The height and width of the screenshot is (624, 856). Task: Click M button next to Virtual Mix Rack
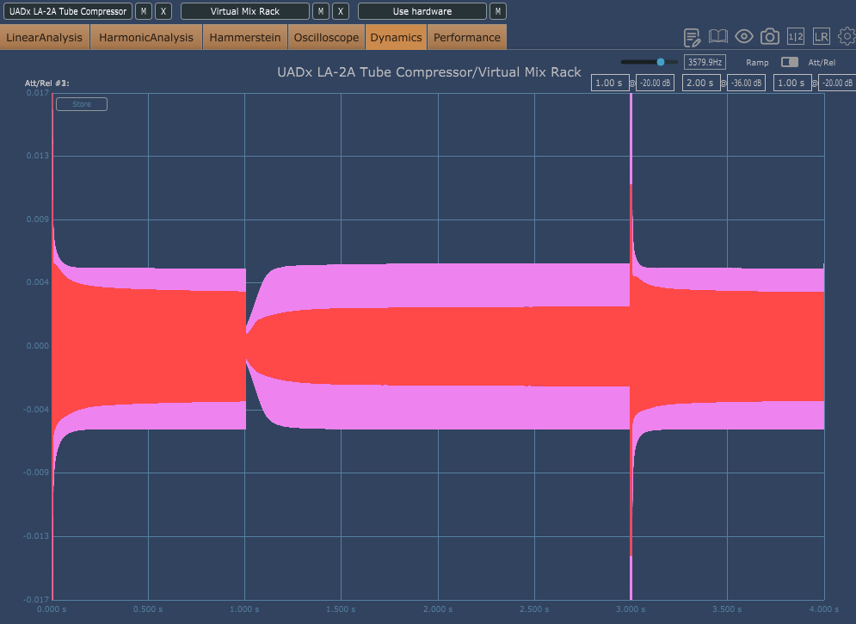tap(321, 11)
